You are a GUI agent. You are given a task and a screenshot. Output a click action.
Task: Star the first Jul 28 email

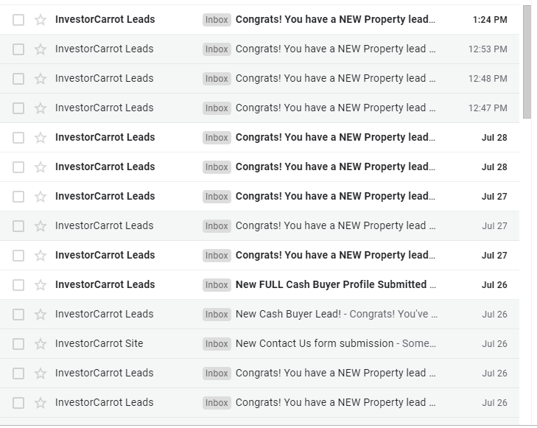(x=41, y=138)
